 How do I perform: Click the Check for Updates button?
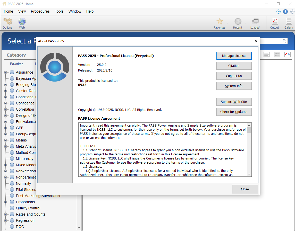[234, 112]
